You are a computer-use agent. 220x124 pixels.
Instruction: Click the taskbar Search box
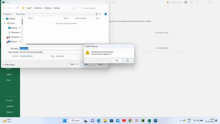pyautogui.click(x=76, y=121)
